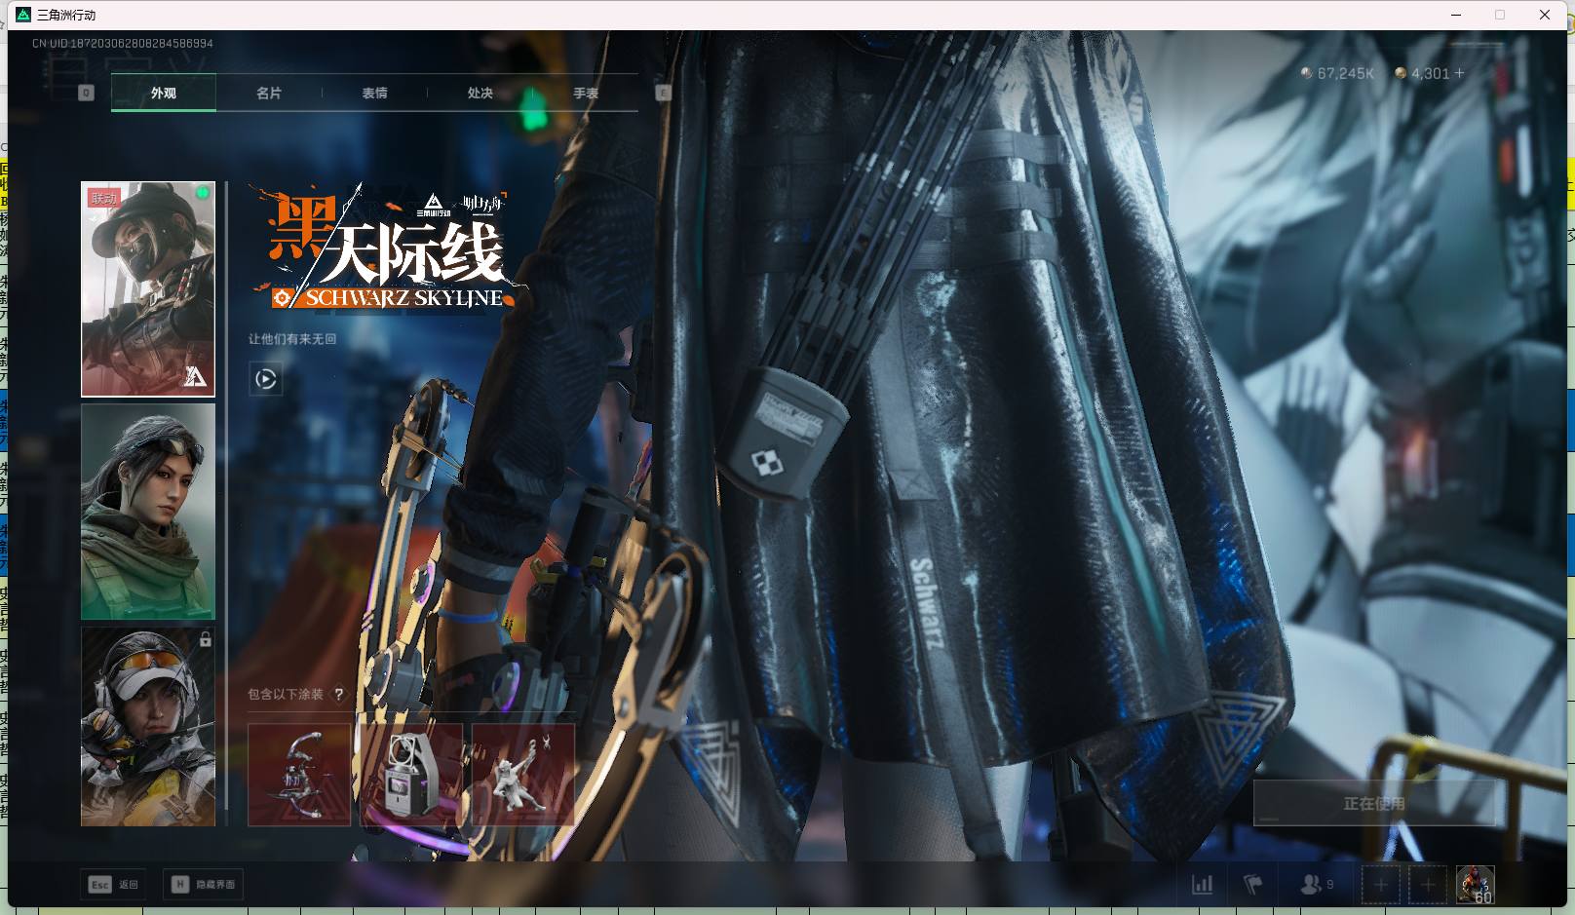The width and height of the screenshot is (1575, 915).
Task: Click the Q key previous-tab icon
Action: (86, 93)
